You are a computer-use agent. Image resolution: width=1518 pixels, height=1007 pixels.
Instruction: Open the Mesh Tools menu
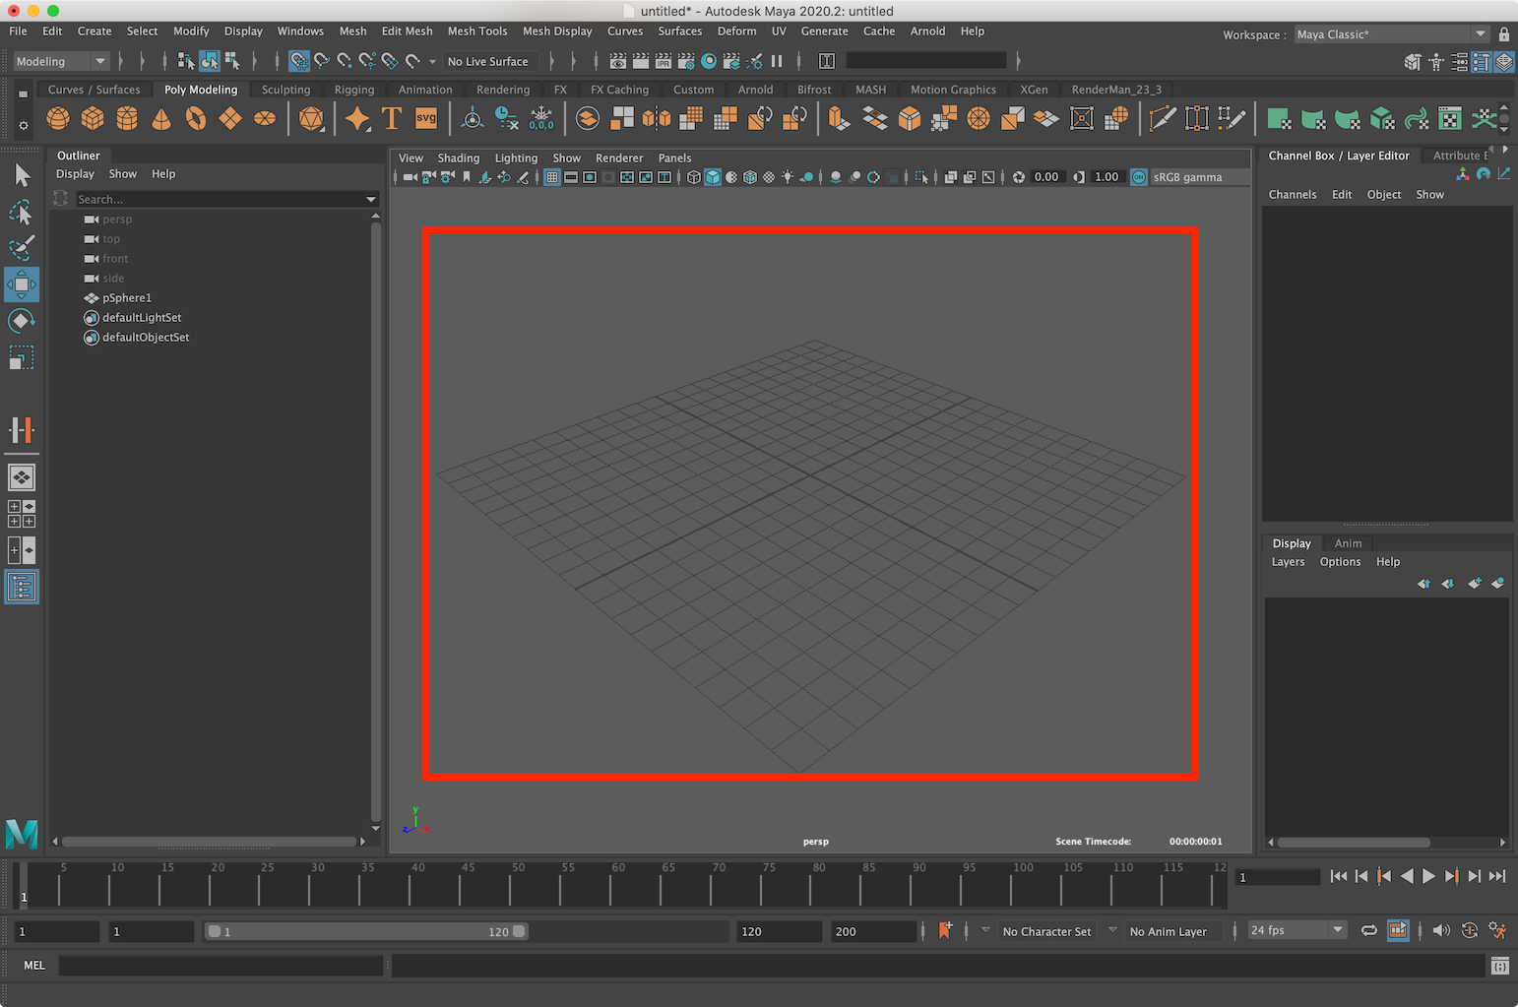477,31
